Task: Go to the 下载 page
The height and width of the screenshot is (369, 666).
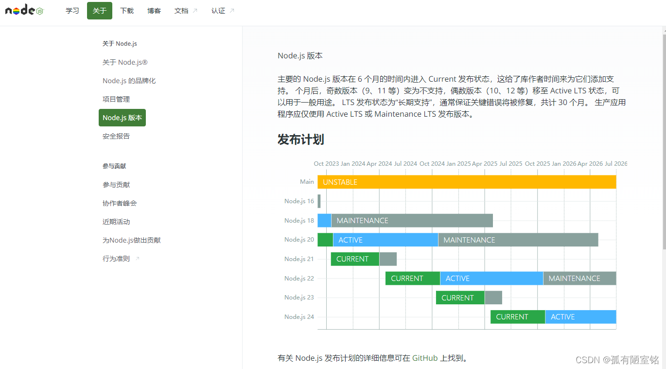Action: (127, 11)
